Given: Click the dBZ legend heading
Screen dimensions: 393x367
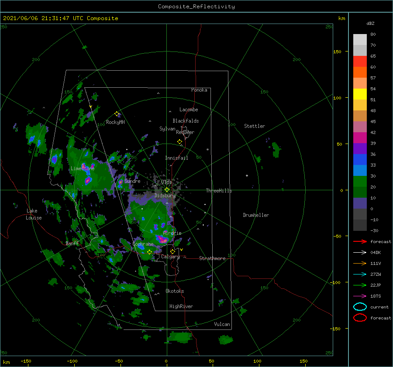Looking at the screenshot, I should coord(370,23).
